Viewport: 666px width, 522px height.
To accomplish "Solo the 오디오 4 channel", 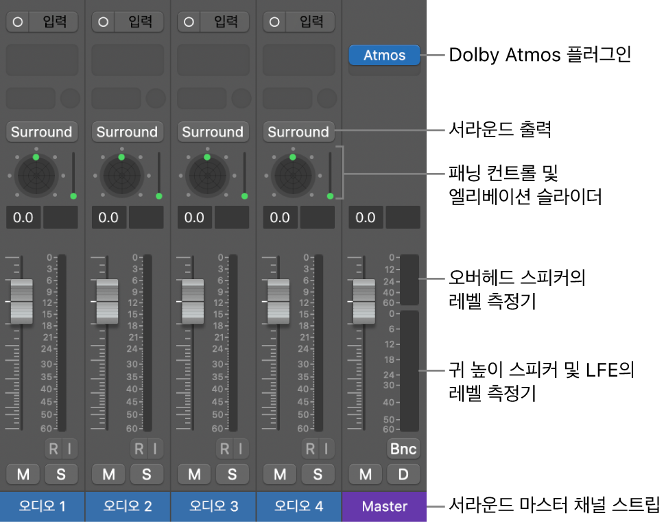I will point(318,474).
